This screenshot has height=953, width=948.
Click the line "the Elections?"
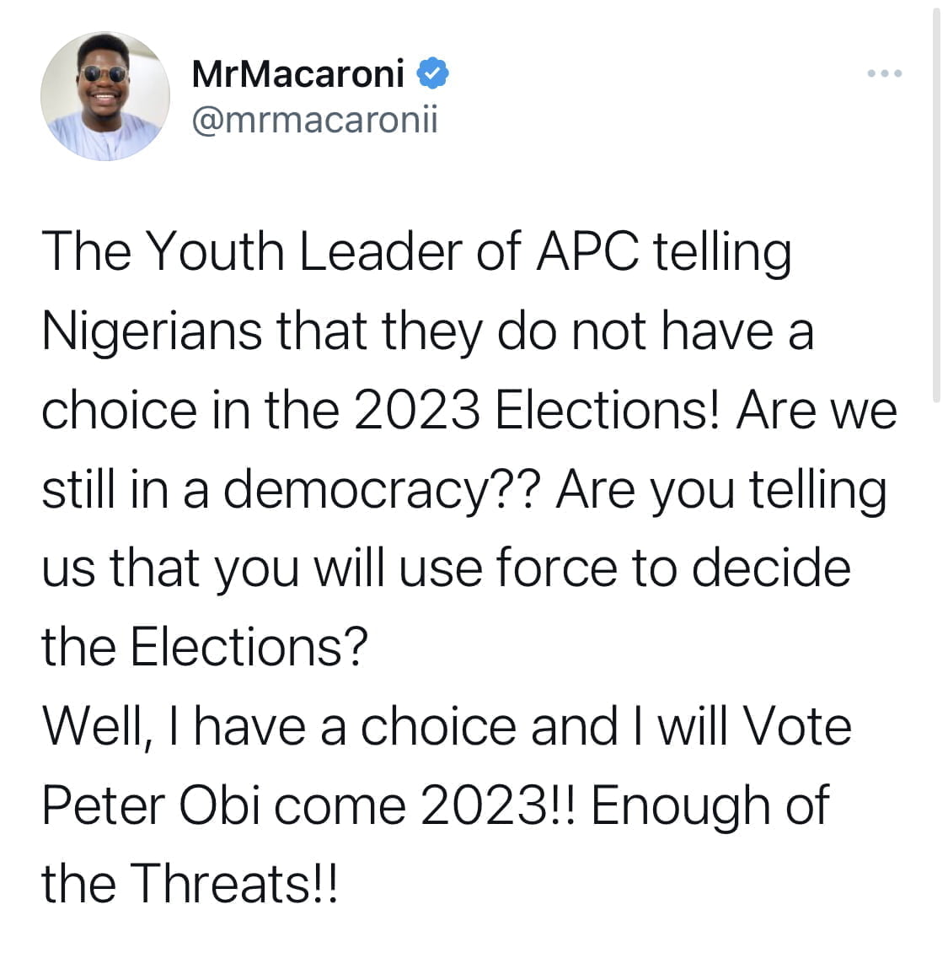click(205, 648)
